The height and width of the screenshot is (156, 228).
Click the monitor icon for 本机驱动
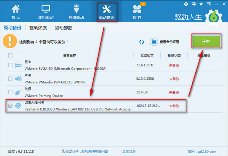[x=46, y=9]
